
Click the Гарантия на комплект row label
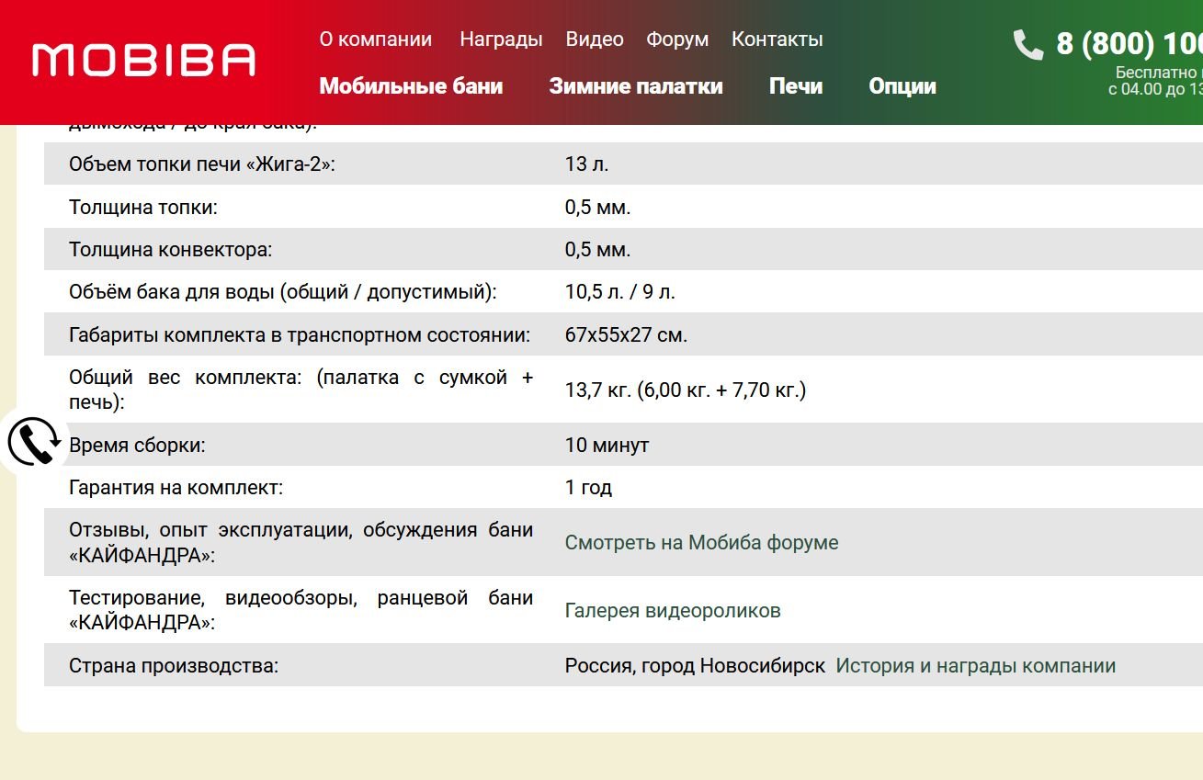coord(176,488)
